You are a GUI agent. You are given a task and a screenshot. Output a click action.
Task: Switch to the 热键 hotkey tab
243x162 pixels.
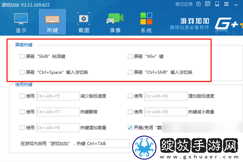52,22
